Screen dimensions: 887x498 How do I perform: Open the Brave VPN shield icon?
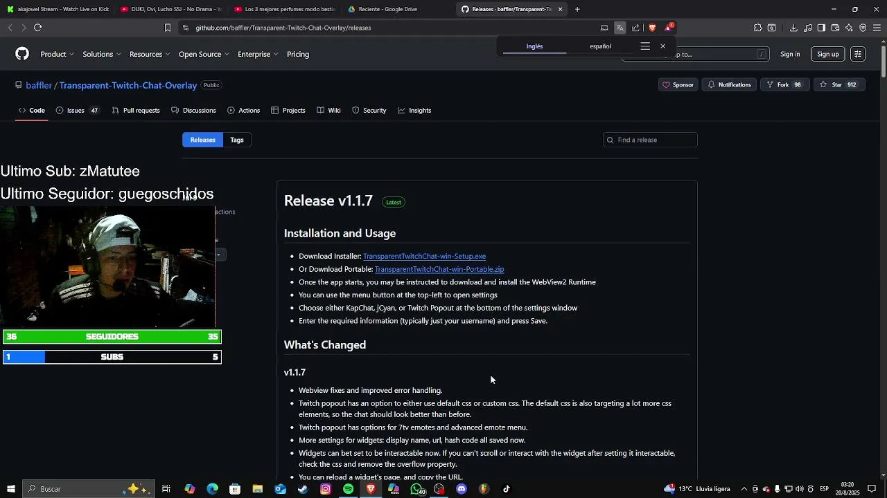pyautogui.click(x=863, y=28)
